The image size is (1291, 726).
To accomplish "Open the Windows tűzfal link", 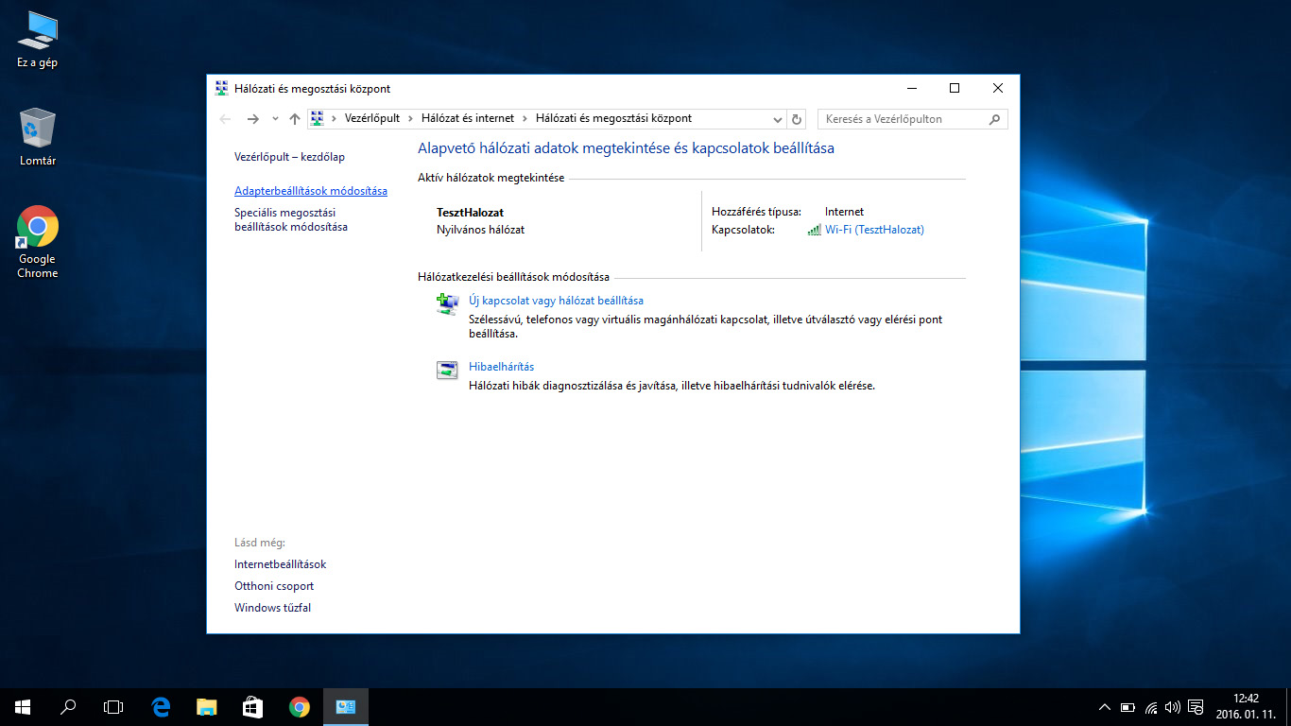I will 272,608.
